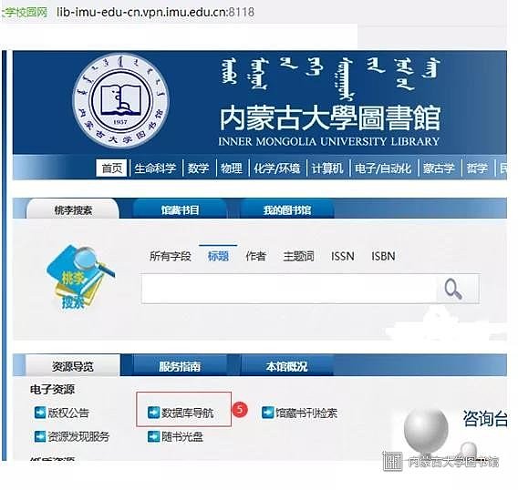
Task: Click the arrow icon beside 随书光盘
Action: pos(153,436)
